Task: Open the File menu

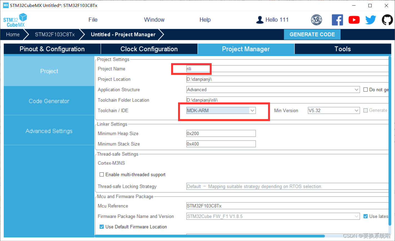Action: click(x=93, y=20)
